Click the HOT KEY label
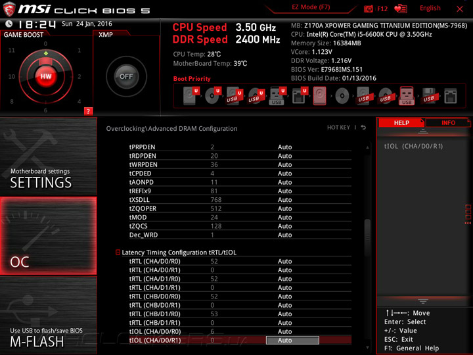Screen dimensions: 473x355 pos(338,128)
